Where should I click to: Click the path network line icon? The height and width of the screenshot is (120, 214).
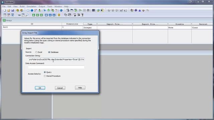[36, 10]
